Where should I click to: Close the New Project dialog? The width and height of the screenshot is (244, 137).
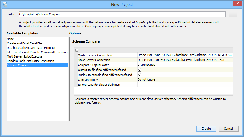coord(237,4)
